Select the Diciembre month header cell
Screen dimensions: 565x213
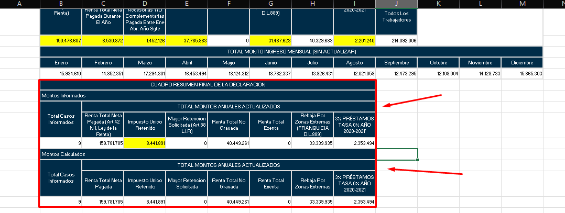[x=521, y=62]
